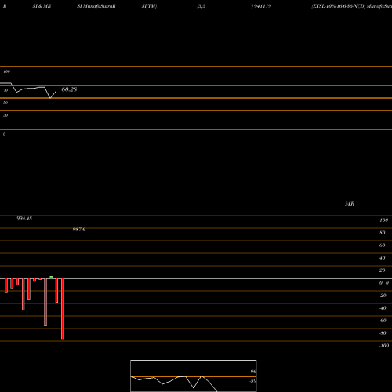The width and height of the screenshot is (392, 392).
Task: Click the MR panel title
Action: click(350, 204)
